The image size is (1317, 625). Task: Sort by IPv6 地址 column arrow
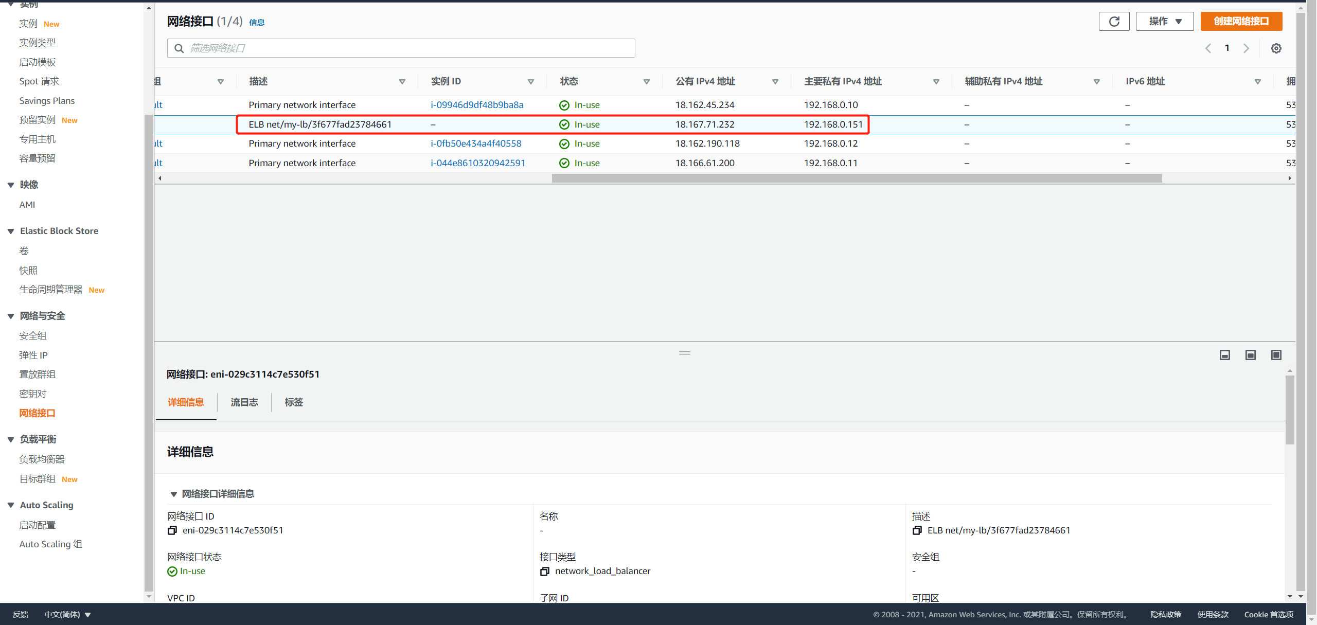pos(1258,82)
